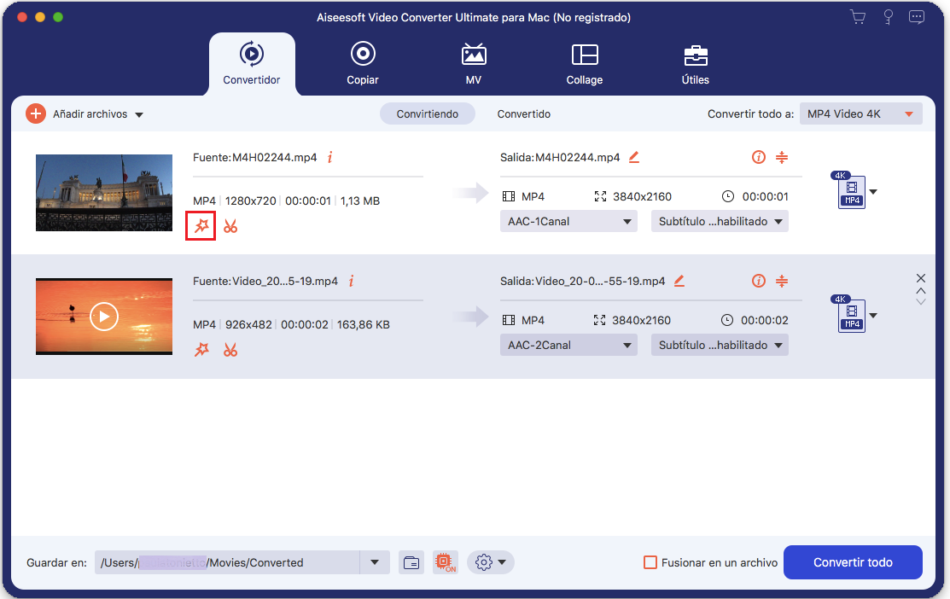Open subtitle dropdown for Video_20-0...-55-19.mp4
Viewport: 950px width, 599px height.
point(720,345)
